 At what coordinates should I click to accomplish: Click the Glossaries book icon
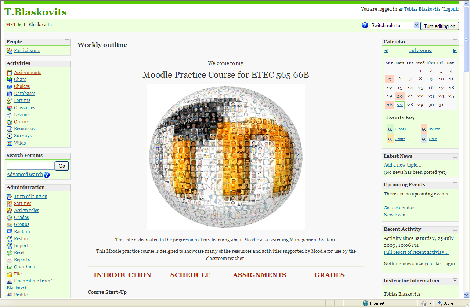[10, 108]
